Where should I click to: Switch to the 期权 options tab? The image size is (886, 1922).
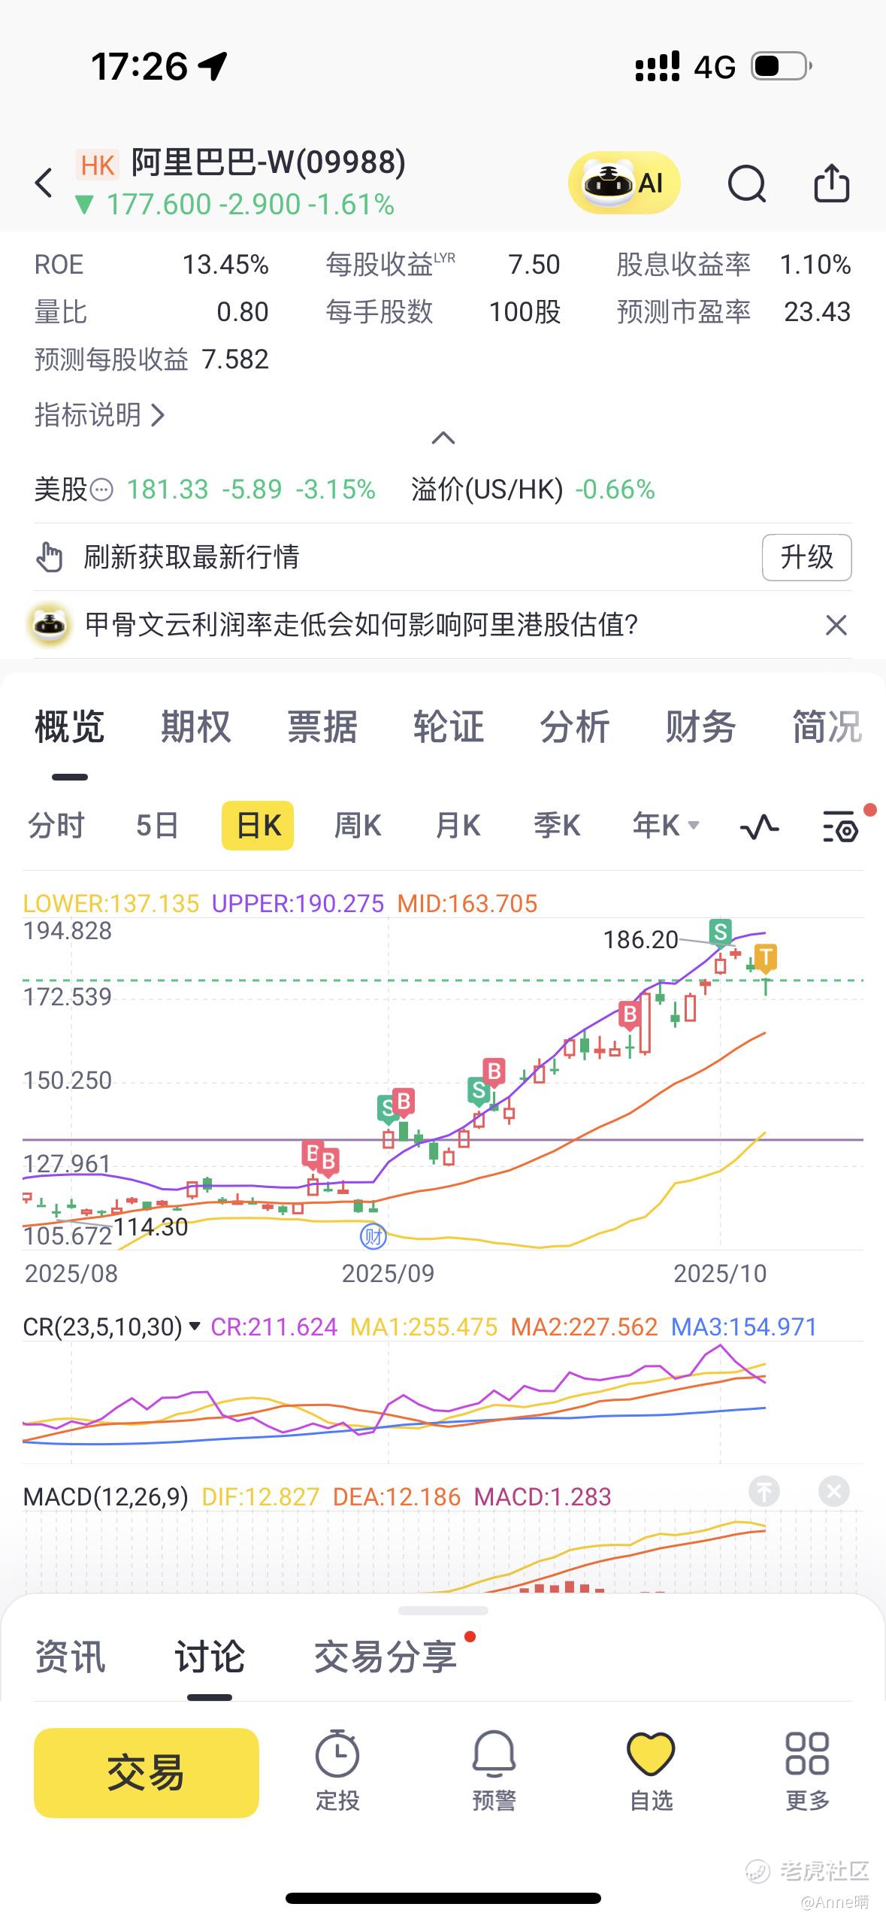tap(195, 727)
